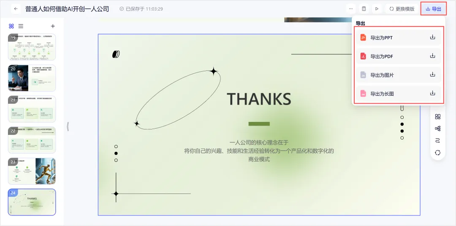Click the pink long-image file icon beside 导出为长图
Screen dimensions: 456x226
[363, 94]
